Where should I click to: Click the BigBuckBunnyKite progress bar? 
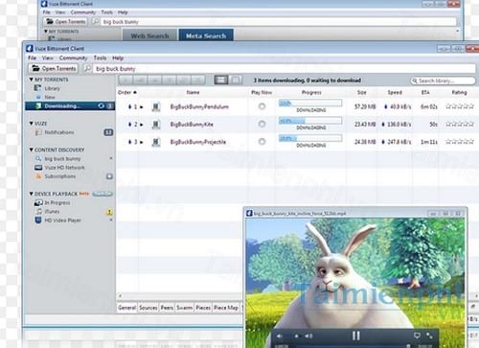[310, 121]
